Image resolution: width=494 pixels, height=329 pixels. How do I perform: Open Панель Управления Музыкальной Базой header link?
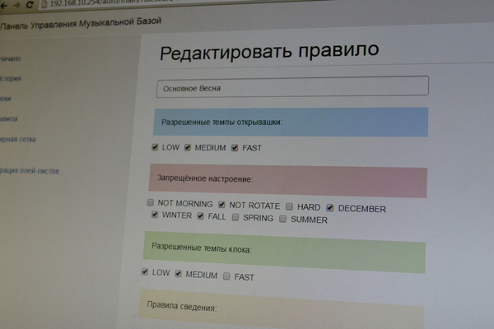(x=81, y=22)
